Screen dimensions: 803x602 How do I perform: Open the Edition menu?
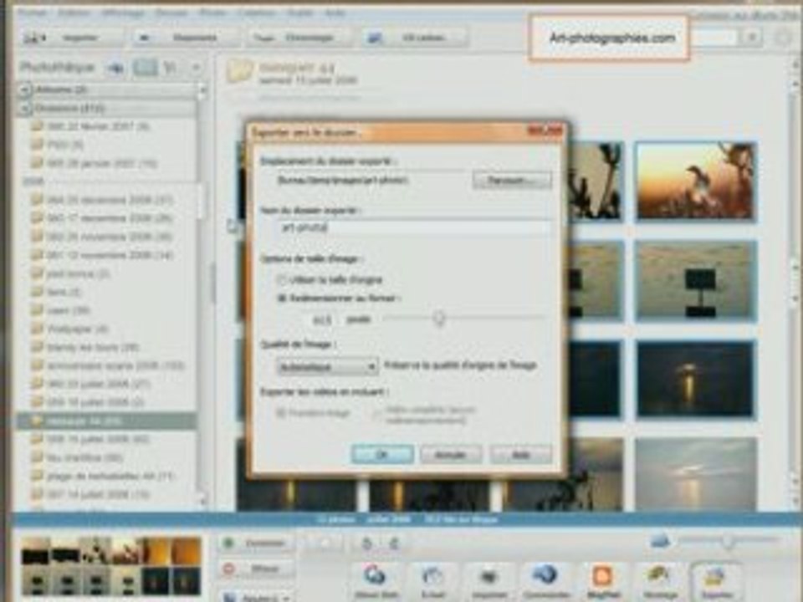click(x=74, y=12)
